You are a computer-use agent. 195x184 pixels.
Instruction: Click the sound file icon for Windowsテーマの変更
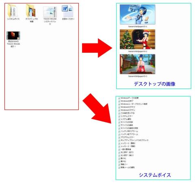tap(119, 98)
